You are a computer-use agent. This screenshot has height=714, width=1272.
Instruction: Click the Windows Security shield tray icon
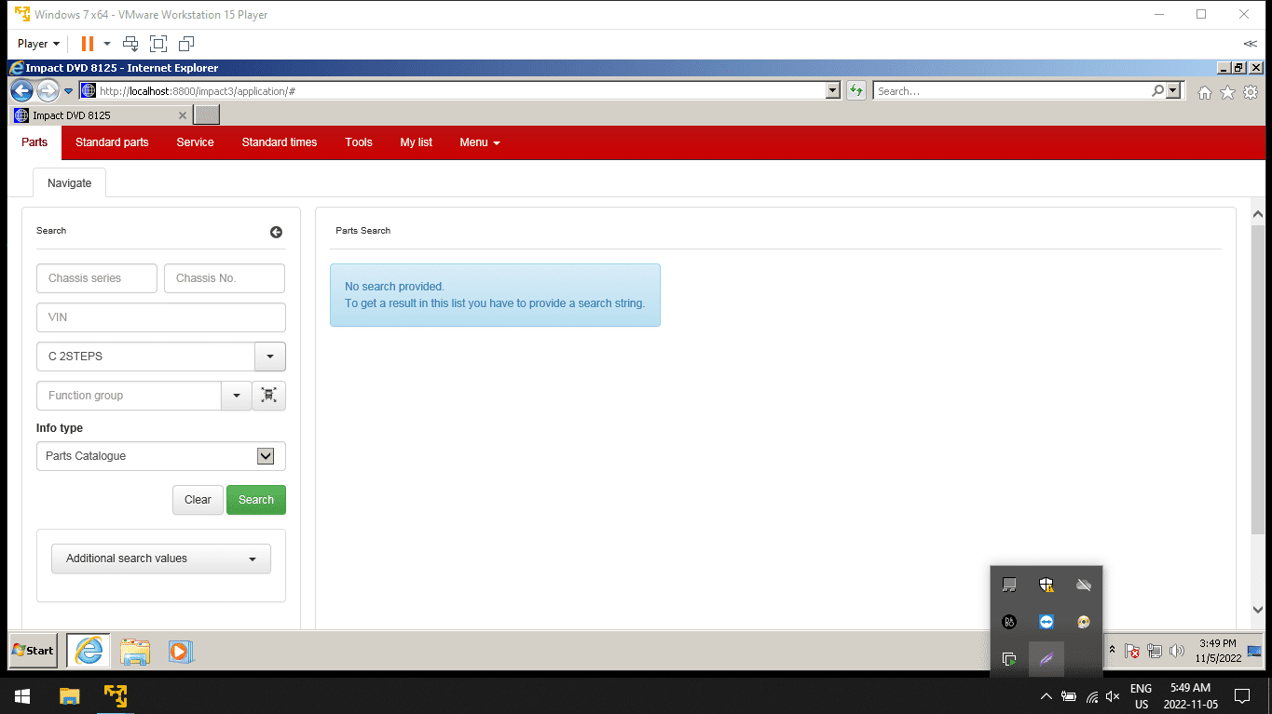pyautogui.click(x=1046, y=585)
